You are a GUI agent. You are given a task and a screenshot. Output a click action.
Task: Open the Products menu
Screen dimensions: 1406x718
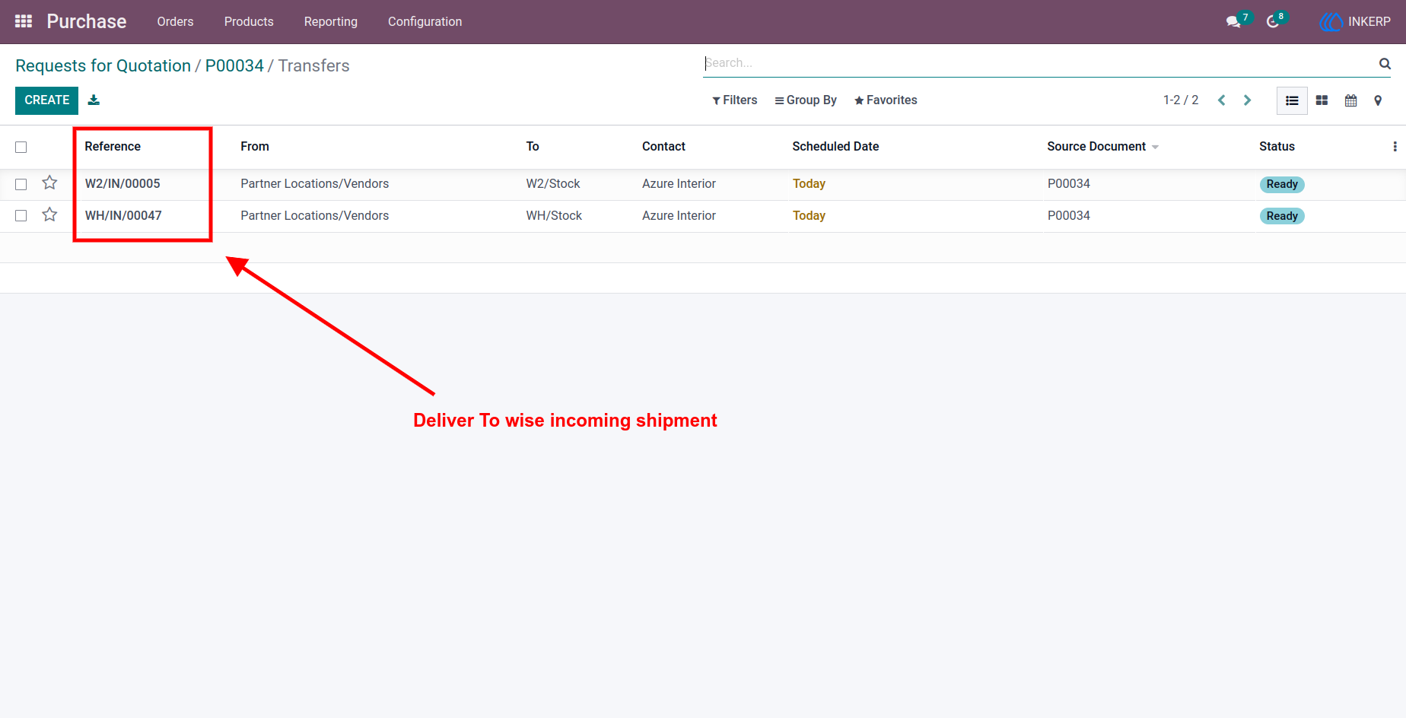(x=249, y=22)
